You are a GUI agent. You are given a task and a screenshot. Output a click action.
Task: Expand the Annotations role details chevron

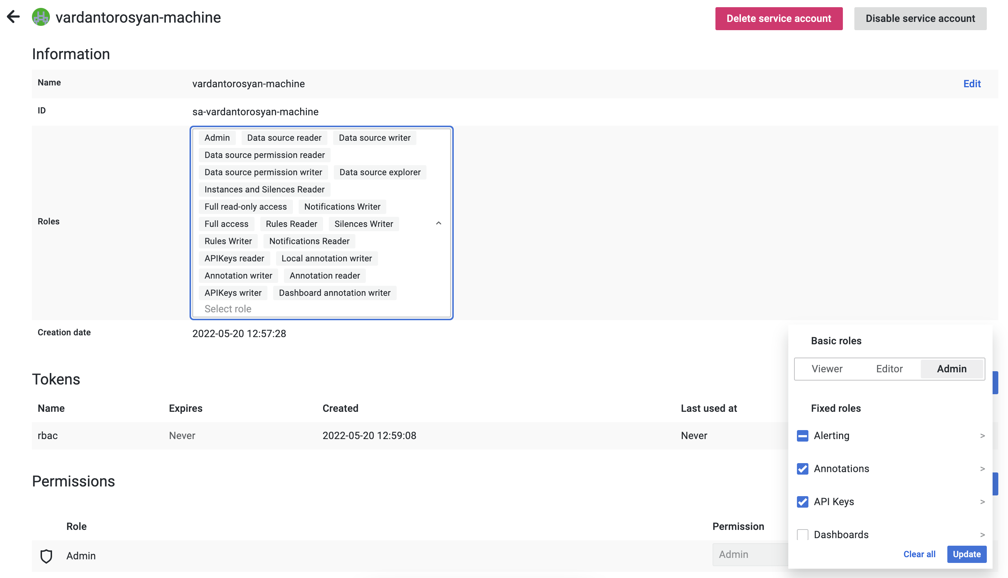983,469
